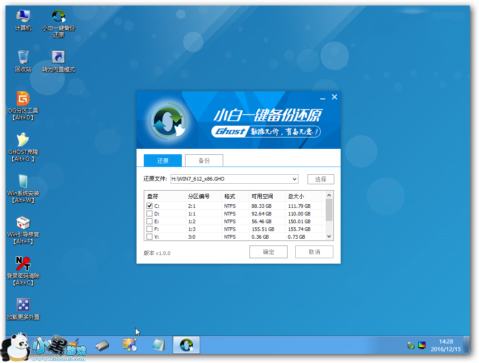Click the 取消 button

pyautogui.click(x=314, y=252)
